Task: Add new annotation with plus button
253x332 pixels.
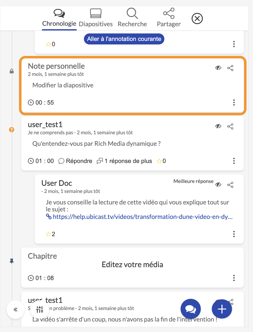Action: (x=222, y=309)
